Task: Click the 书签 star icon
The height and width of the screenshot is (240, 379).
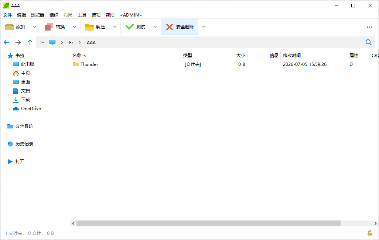Action: click(10, 56)
